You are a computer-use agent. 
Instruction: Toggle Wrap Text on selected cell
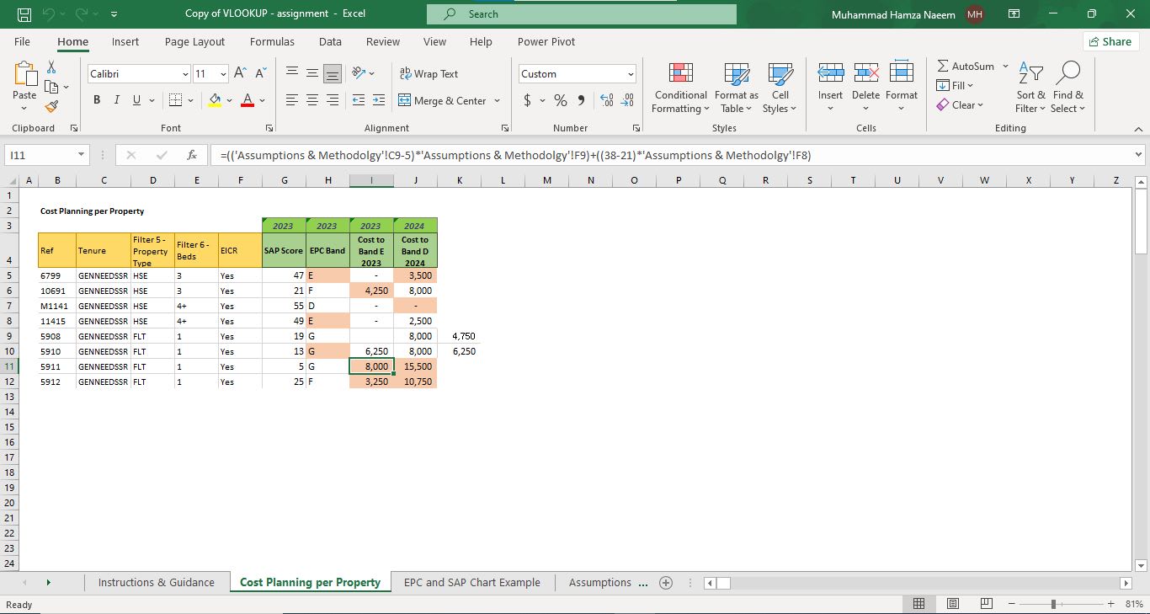click(x=429, y=74)
